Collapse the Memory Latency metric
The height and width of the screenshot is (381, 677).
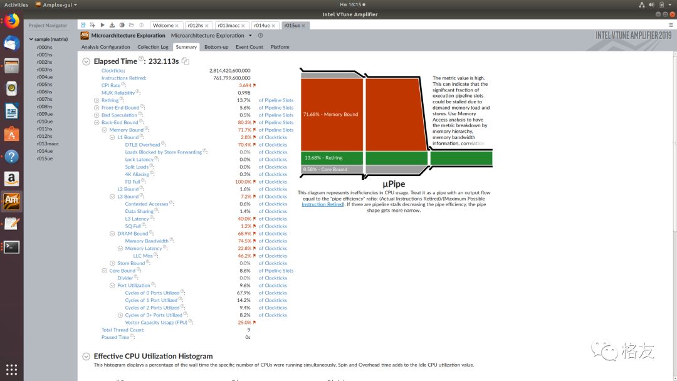pos(120,249)
